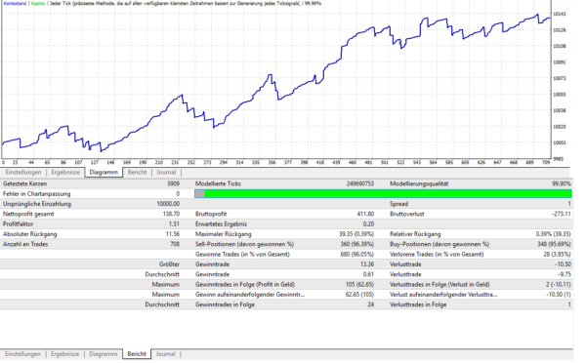Select the bottom Bericht tab
Viewport: 586px width, 363px height.
(137, 353)
